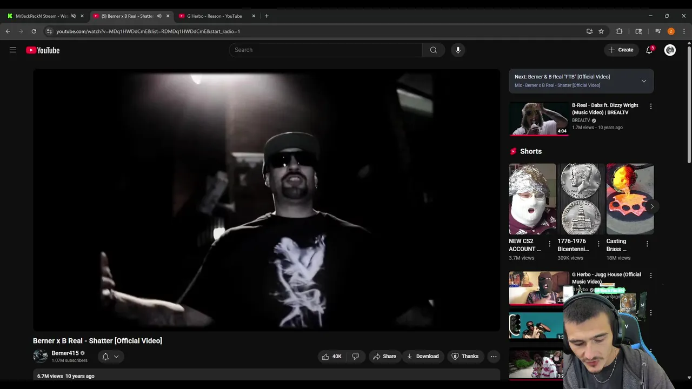The width and height of the screenshot is (692, 389).
Task: Open the Casting Brass short thumbnail
Action: coord(630,199)
